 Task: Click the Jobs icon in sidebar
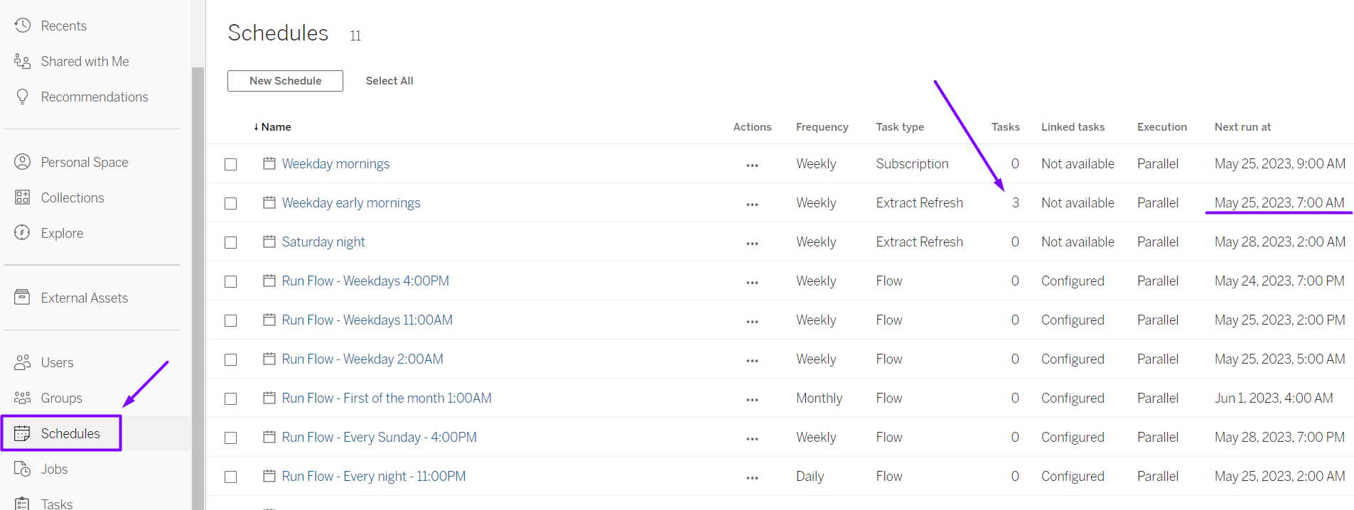point(23,469)
